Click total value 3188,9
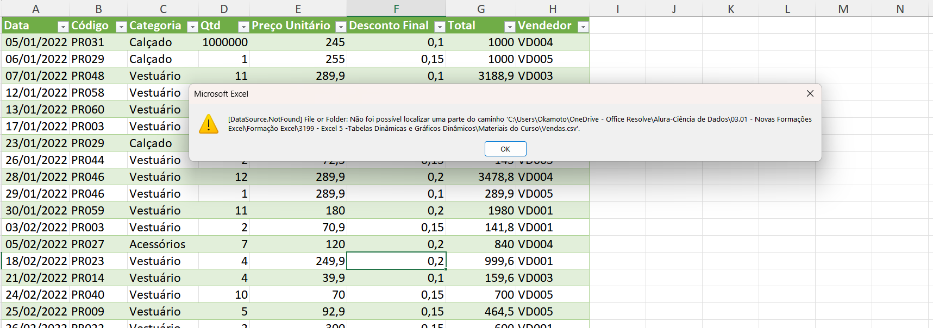Image resolution: width=933 pixels, height=328 pixels. [x=481, y=76]
